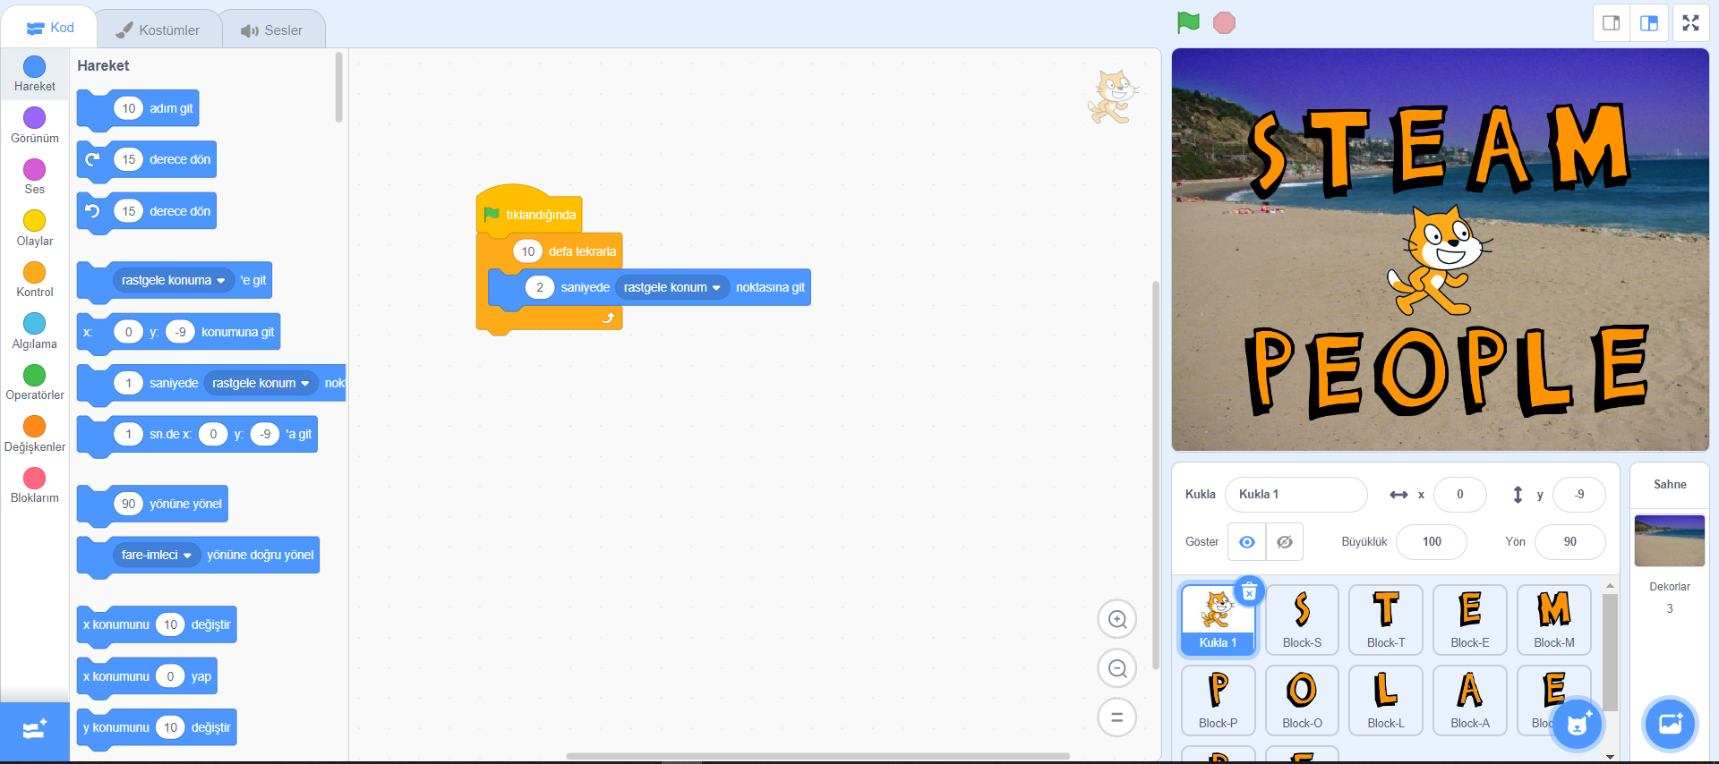
Task: Select the Block-M sprite thumbnail
Action: (1554, 620)
